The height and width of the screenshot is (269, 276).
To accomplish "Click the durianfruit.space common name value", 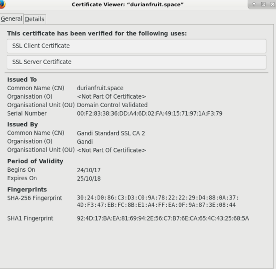I will click(100, 88).
